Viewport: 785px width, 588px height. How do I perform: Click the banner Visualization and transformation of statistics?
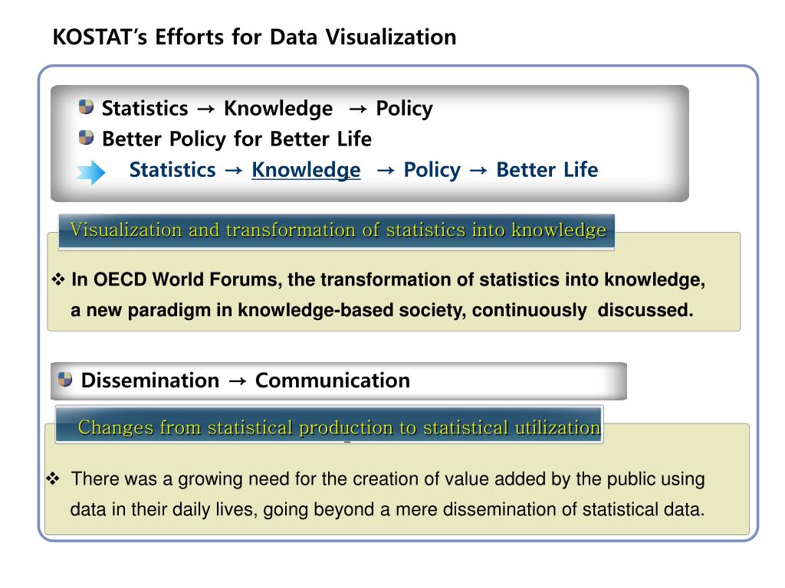click(x=337, y=231)
